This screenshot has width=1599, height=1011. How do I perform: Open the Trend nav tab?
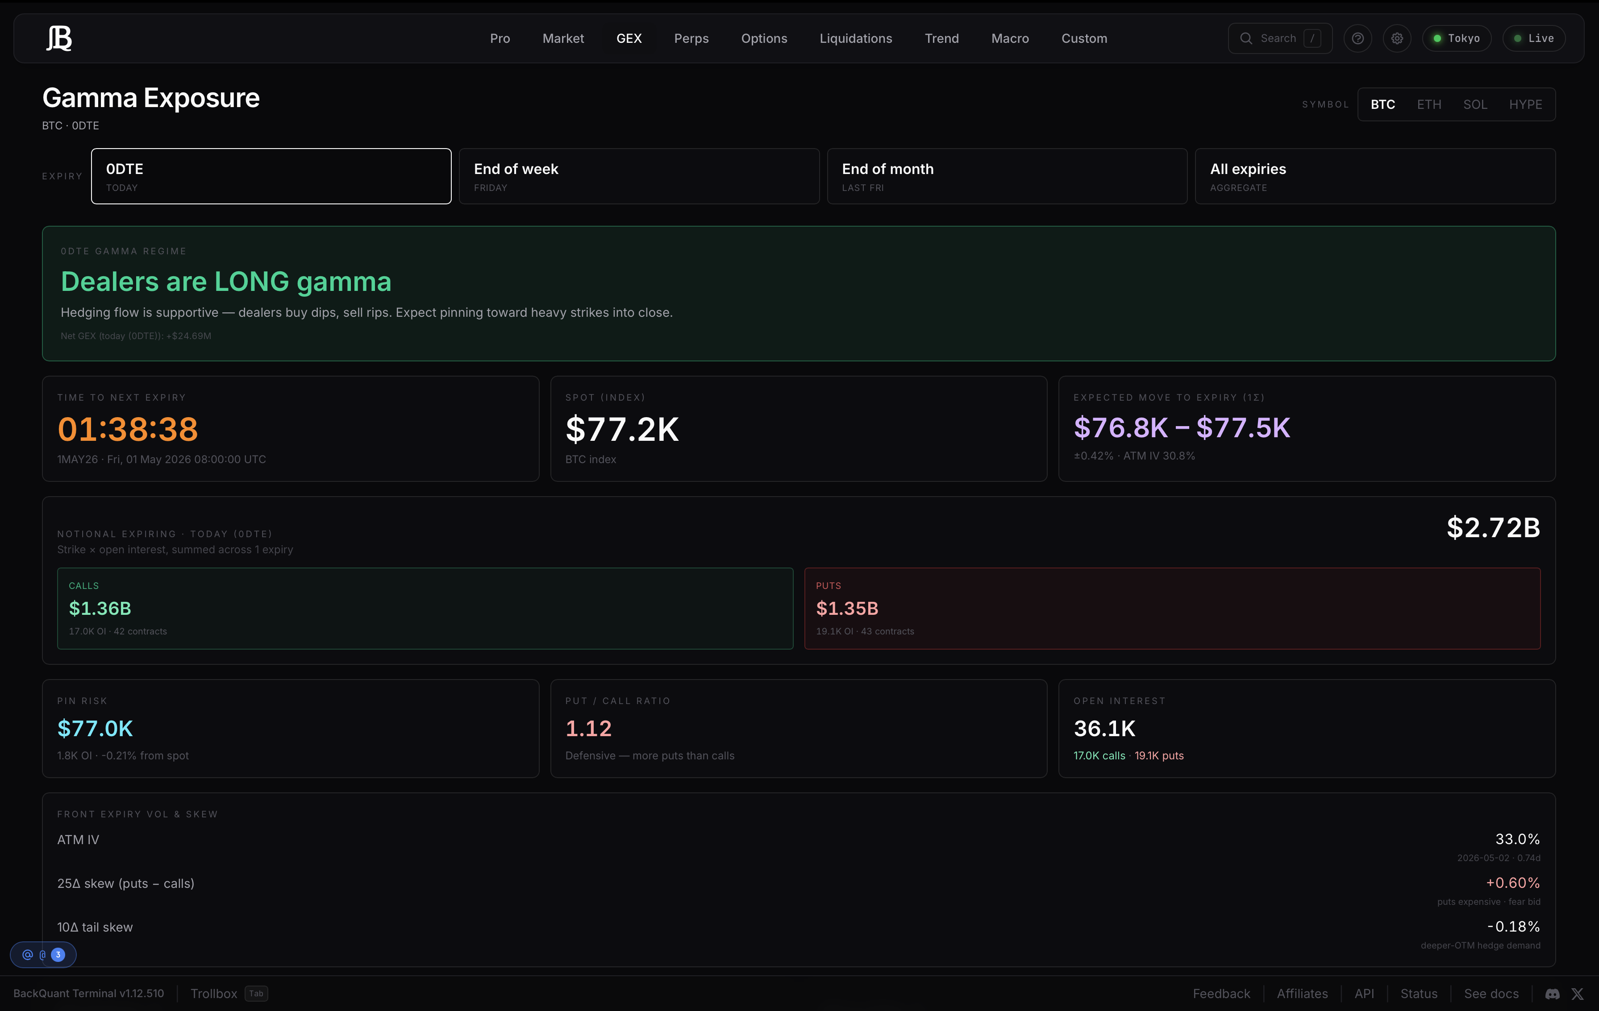941,38
